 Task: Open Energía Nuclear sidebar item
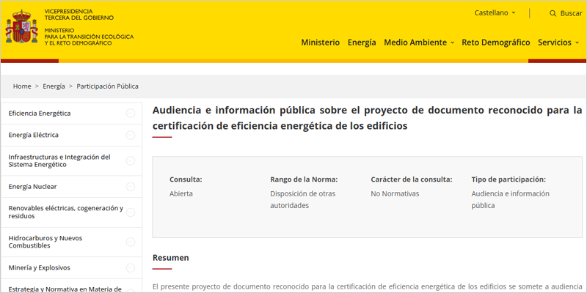coord(32,187)
